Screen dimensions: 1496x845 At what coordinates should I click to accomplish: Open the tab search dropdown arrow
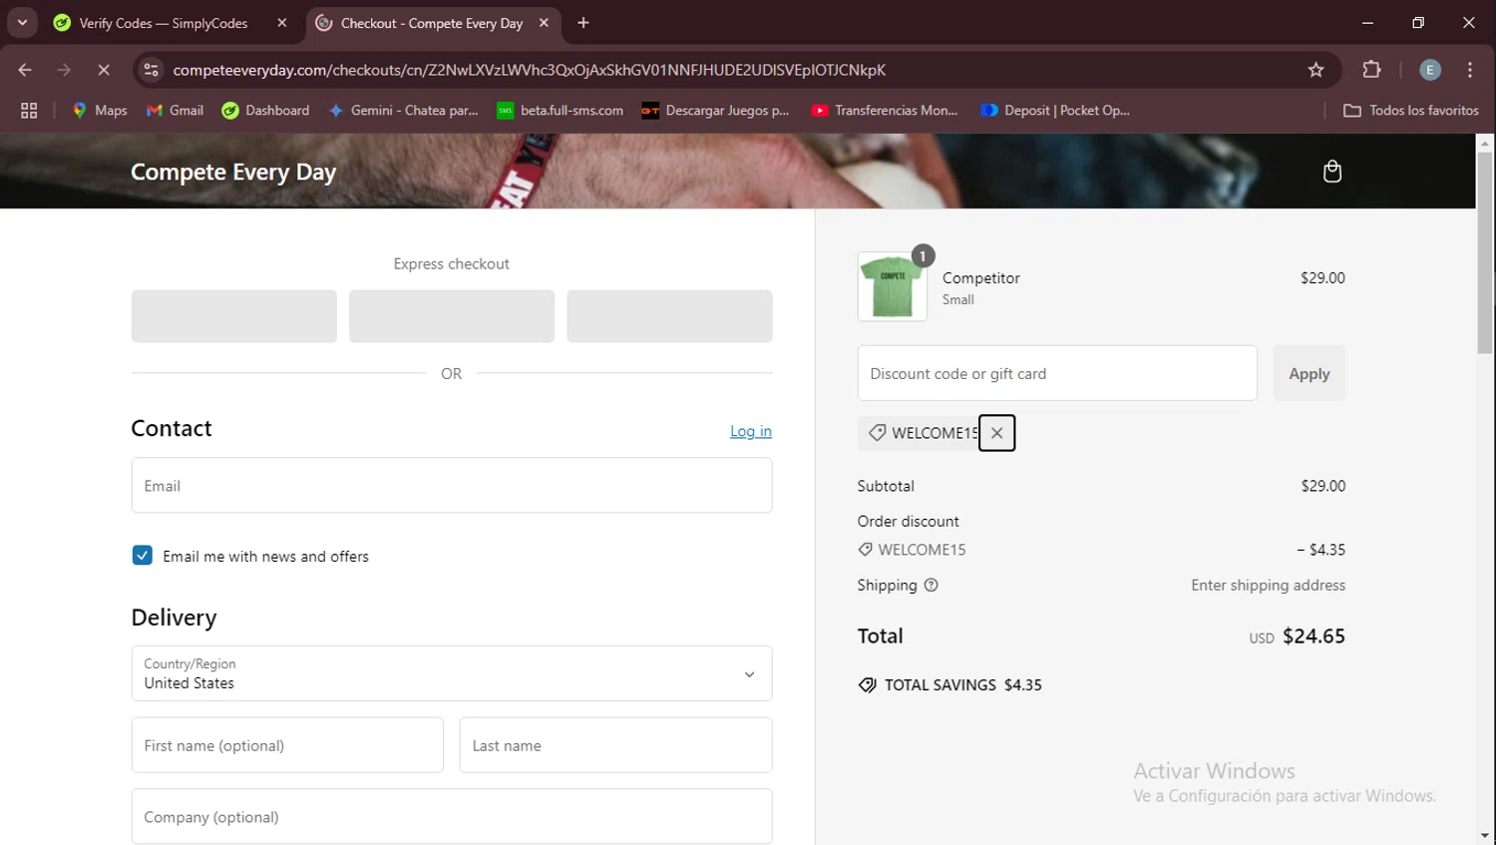(22, 23)
